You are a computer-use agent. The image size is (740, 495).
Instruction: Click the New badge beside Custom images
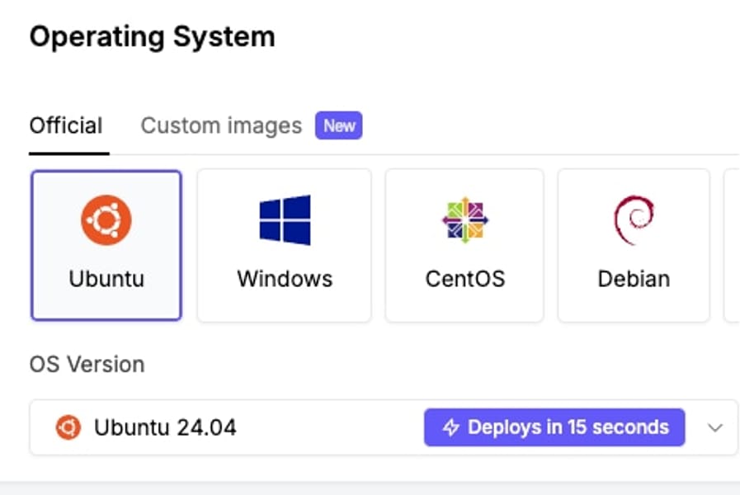339,125
